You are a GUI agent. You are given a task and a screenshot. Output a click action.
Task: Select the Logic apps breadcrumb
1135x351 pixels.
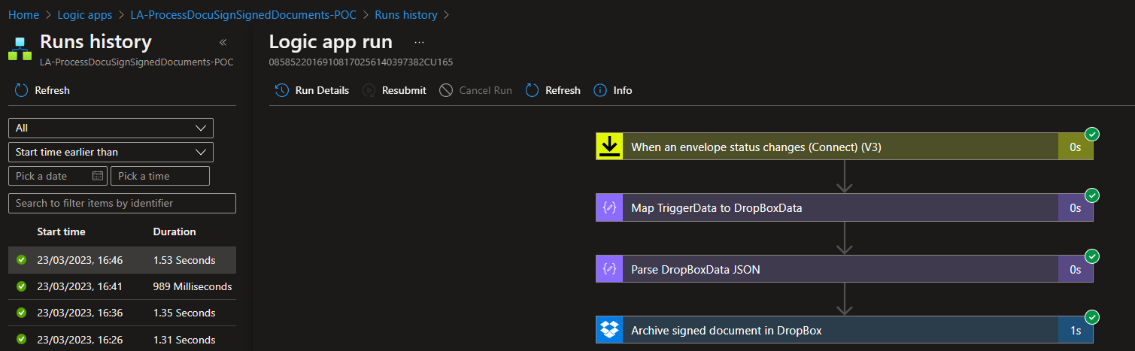(x=84, y=14)
